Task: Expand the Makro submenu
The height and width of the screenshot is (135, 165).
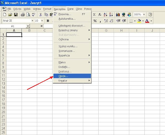Action: click(x=72, y=62)
